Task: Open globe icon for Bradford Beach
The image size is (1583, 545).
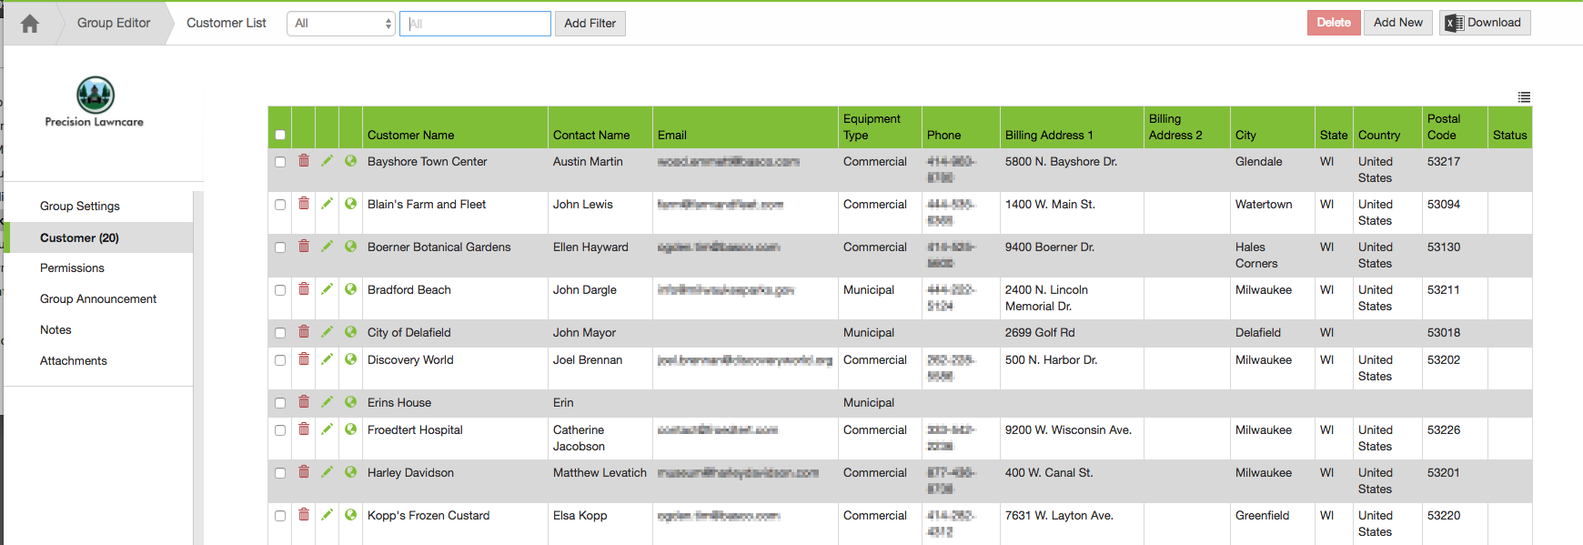Action: click(350, 289)
